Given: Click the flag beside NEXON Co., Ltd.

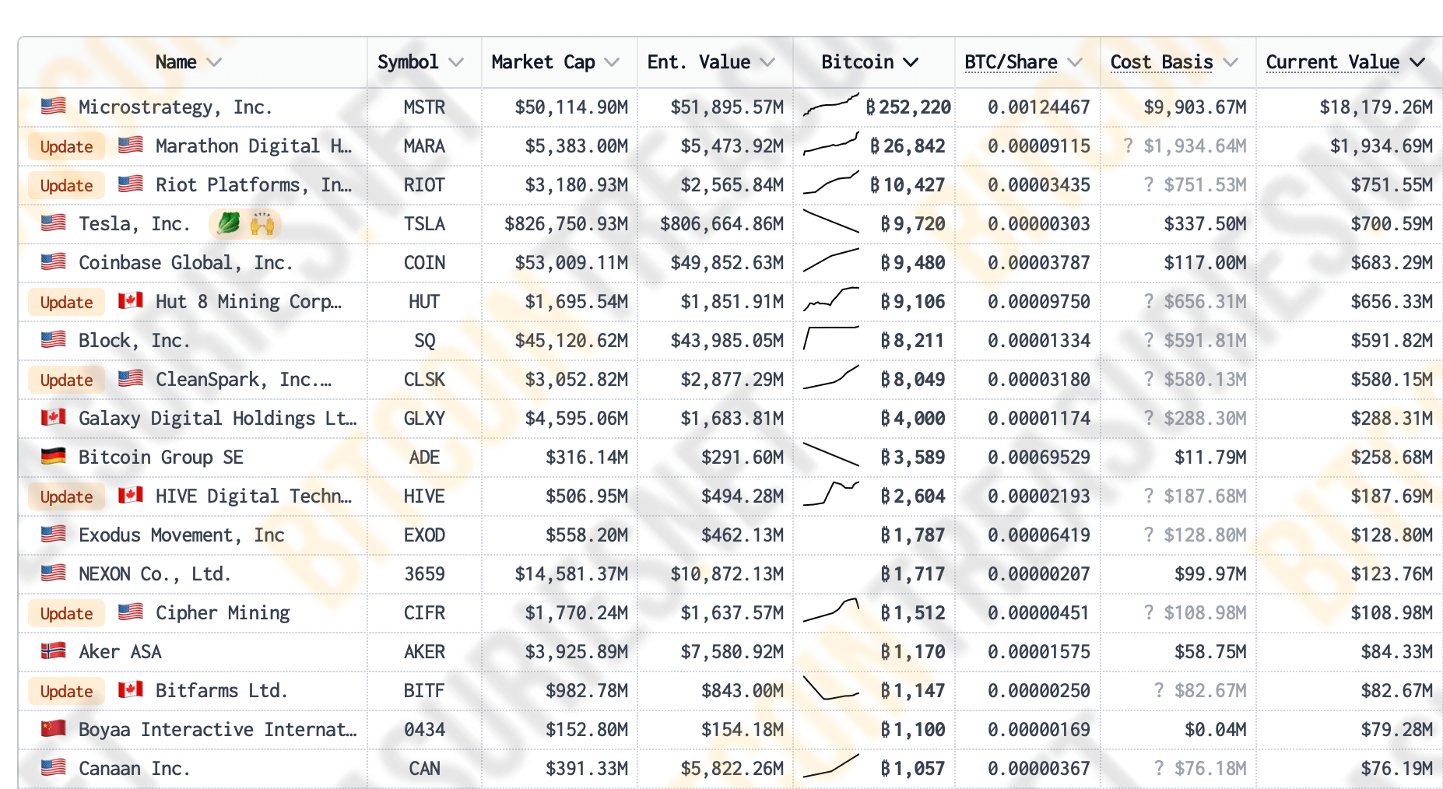Looking at the screenshot, I should [53, 573].
